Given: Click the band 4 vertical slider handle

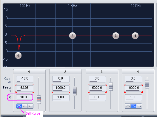Looking at the screenshot, I should [147, 84].
